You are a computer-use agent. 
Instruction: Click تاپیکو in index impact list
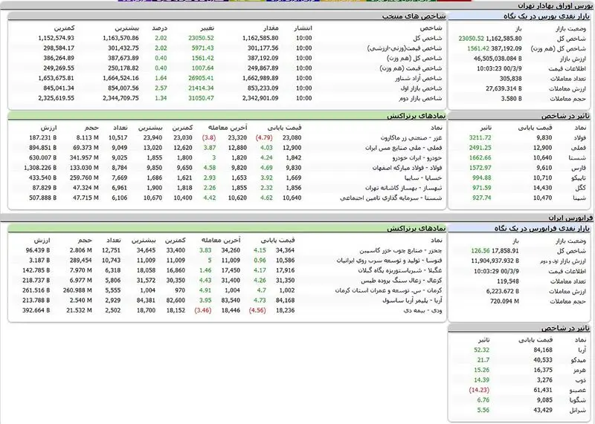(579, 178)
